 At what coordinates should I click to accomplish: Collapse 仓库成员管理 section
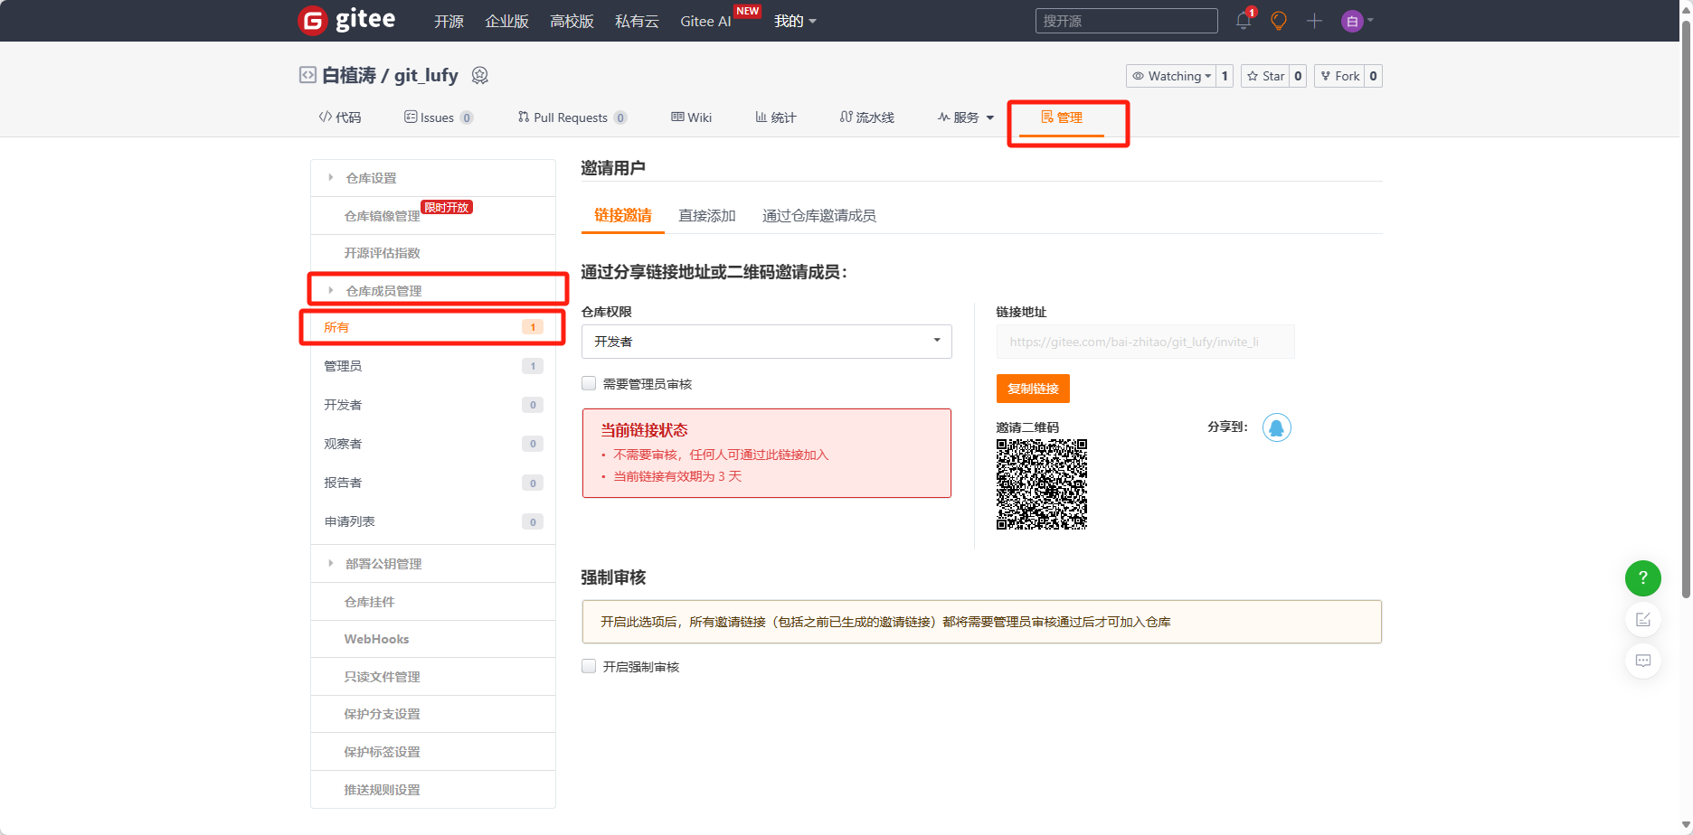433,290
